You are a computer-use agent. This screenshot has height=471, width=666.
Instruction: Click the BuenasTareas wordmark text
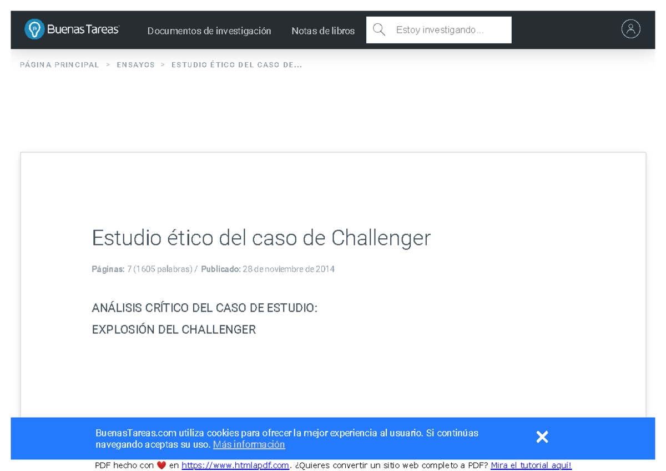tap(83, 29)
